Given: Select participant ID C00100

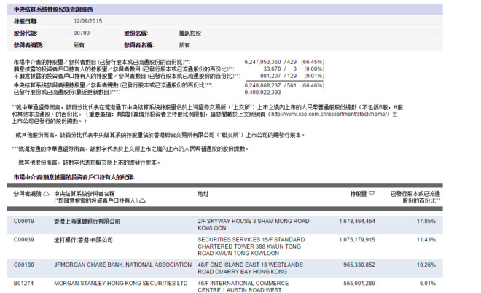Looking at the screenshot, I should pyautogui.click(x=24, y=265).
